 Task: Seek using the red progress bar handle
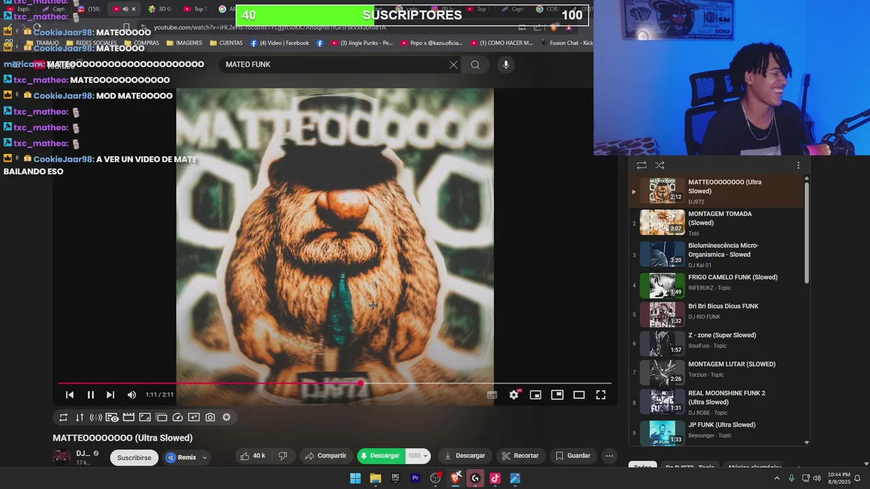coord(361,384)
